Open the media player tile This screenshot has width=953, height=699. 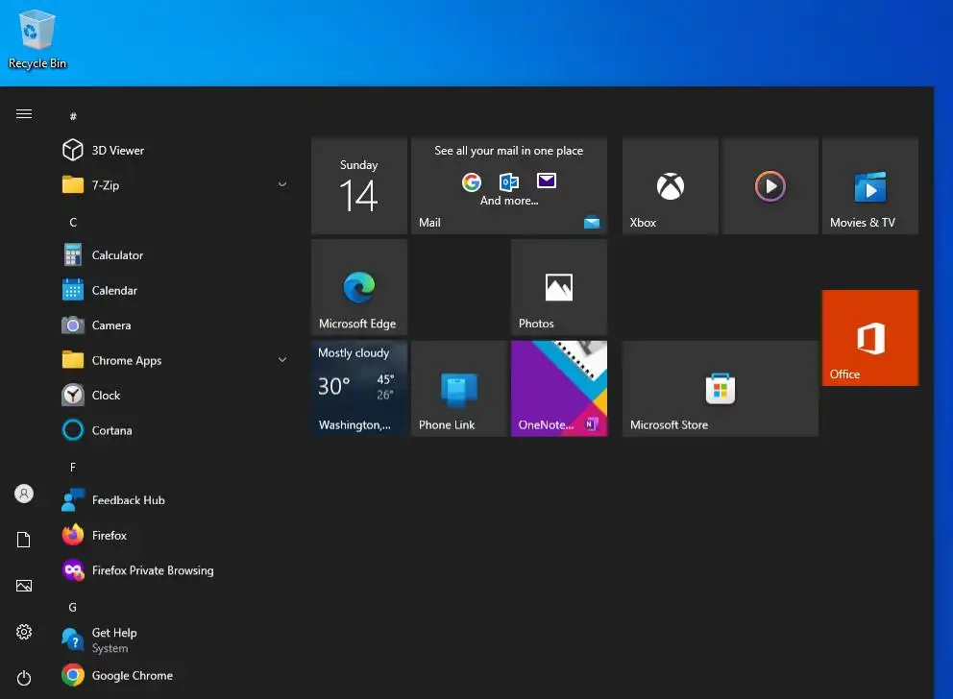coord(770,186)
